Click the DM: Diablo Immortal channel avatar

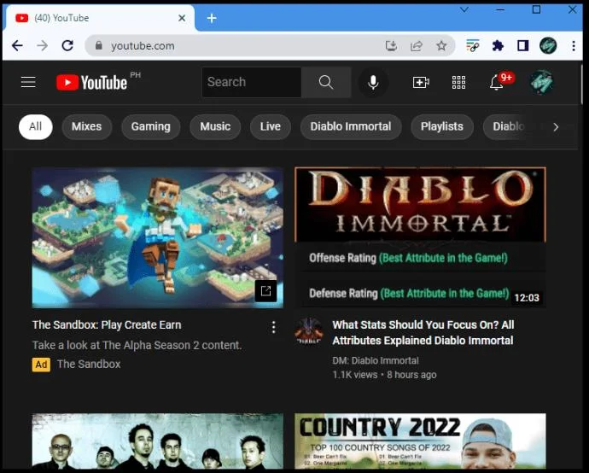309,330
